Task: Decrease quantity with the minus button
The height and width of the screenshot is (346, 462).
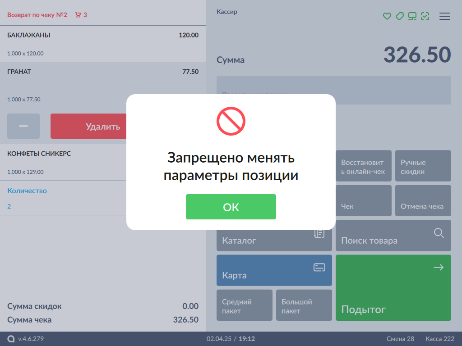Action: click(23, 126)
